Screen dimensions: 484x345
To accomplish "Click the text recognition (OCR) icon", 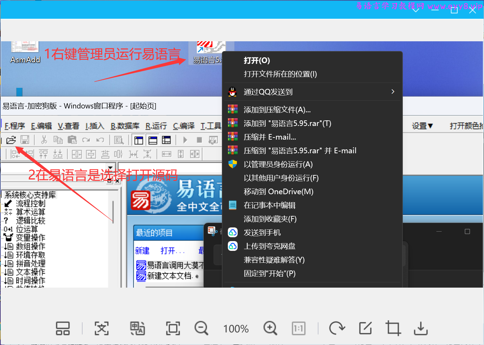I will coord(101,329).
